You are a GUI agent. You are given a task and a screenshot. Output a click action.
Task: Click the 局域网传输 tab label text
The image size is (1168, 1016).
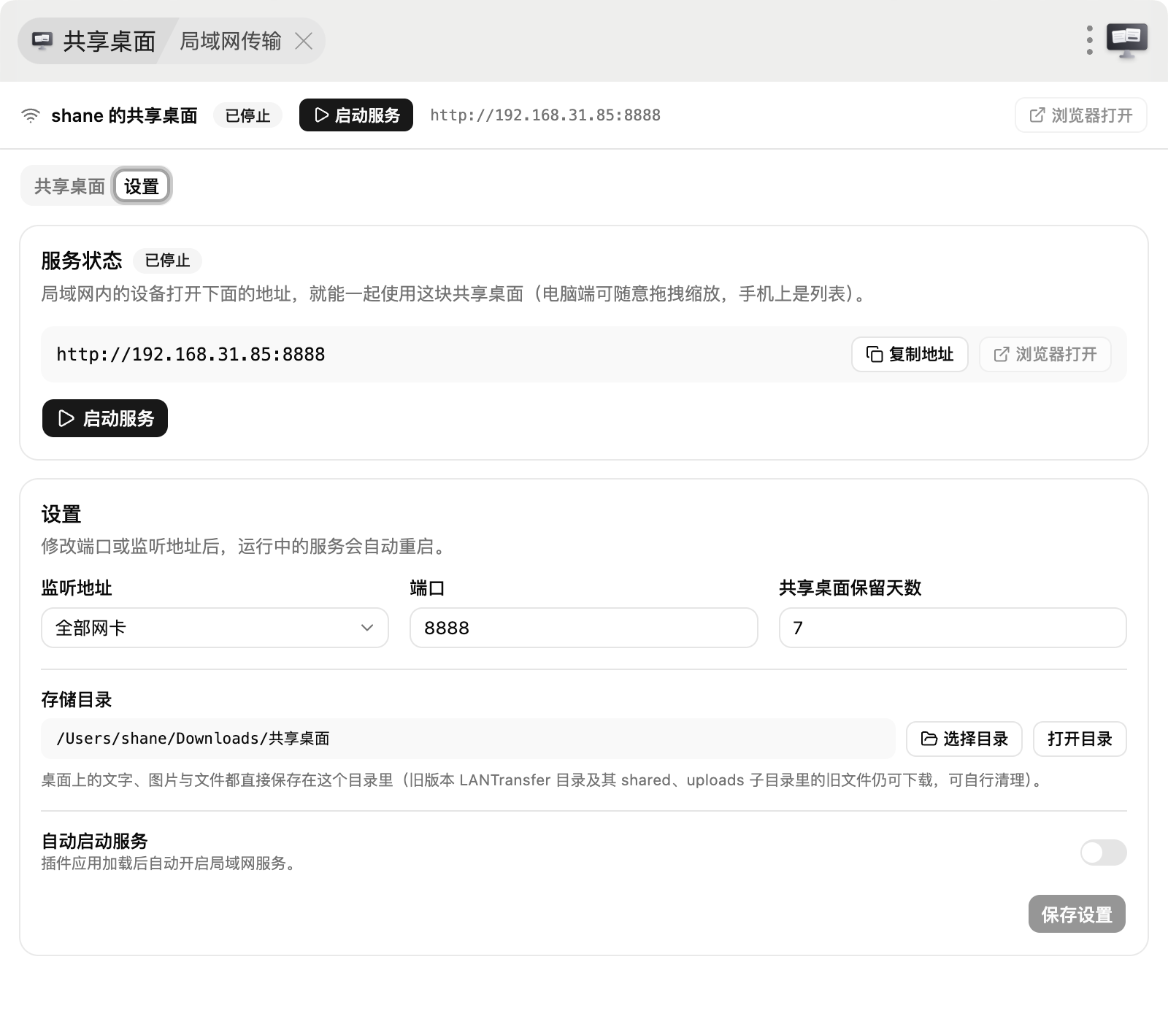point(230,41)
